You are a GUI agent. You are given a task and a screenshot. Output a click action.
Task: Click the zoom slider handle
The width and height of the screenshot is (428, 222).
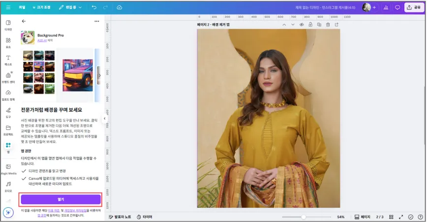tap(303, 217)
